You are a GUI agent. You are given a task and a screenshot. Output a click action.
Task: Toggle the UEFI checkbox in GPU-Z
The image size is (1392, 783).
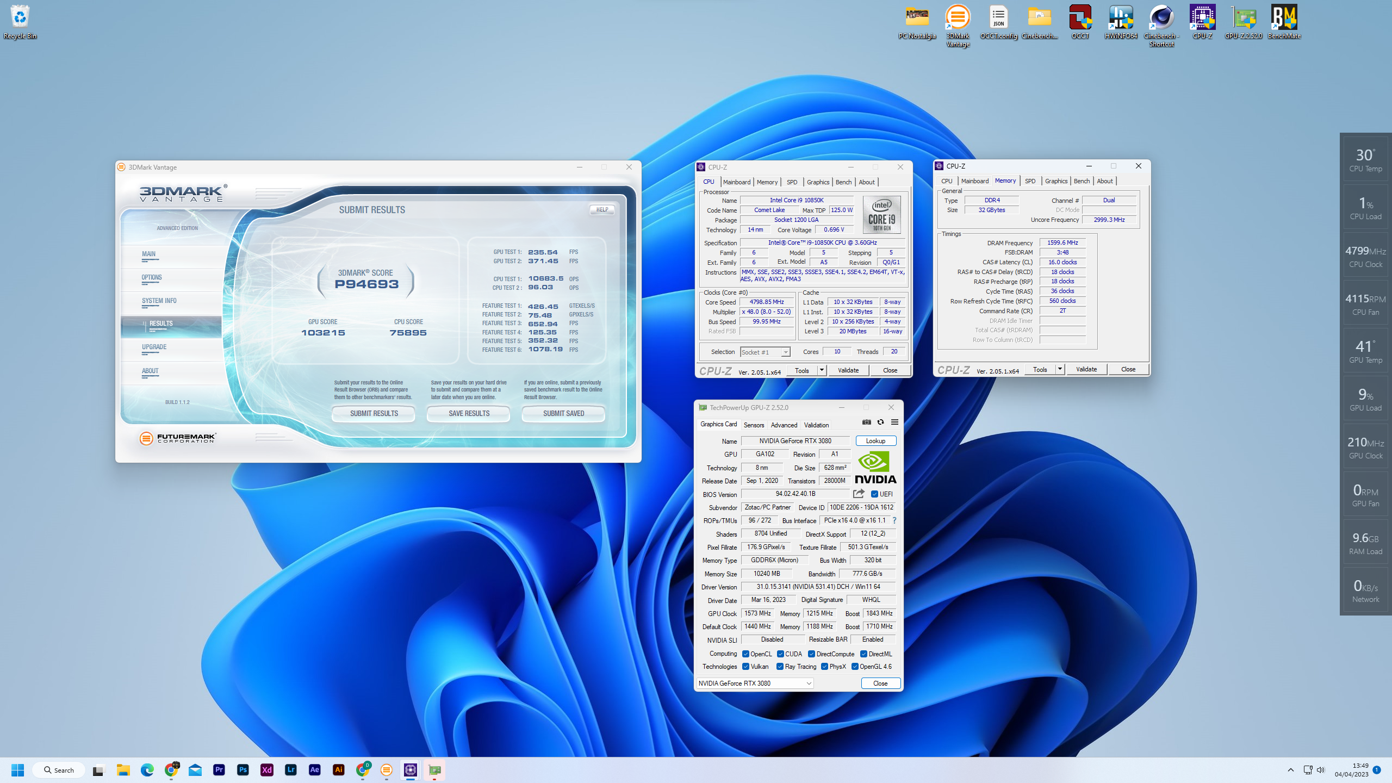pyautogui.click(x=874, y=494)
